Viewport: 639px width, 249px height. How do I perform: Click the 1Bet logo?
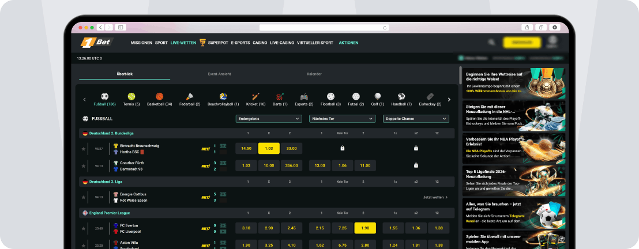tap(97, 43)
